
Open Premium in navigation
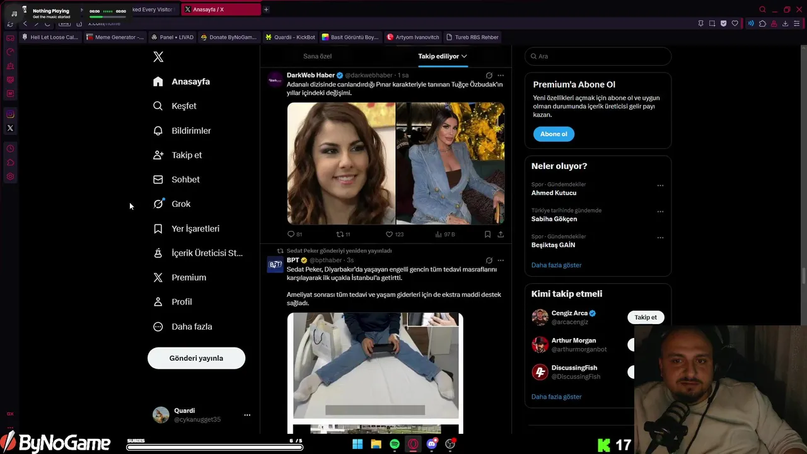(x=180, y=277)
